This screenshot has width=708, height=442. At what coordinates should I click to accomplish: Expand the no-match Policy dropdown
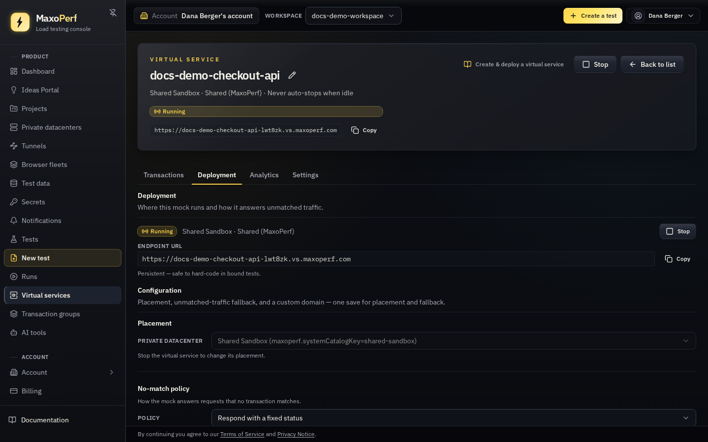(x=454, y=418)
